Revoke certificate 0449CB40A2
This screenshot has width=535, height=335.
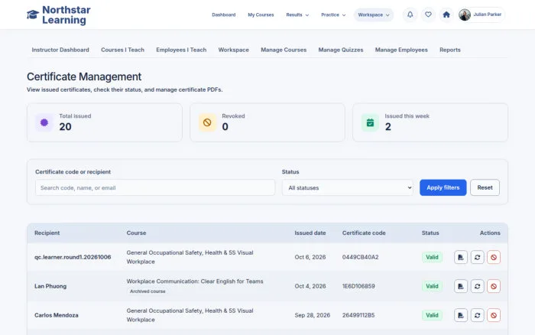(x=494, y=257)
